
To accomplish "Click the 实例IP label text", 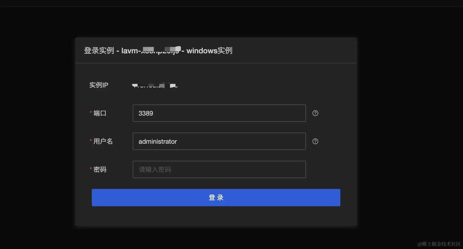I will coord(99,85).
